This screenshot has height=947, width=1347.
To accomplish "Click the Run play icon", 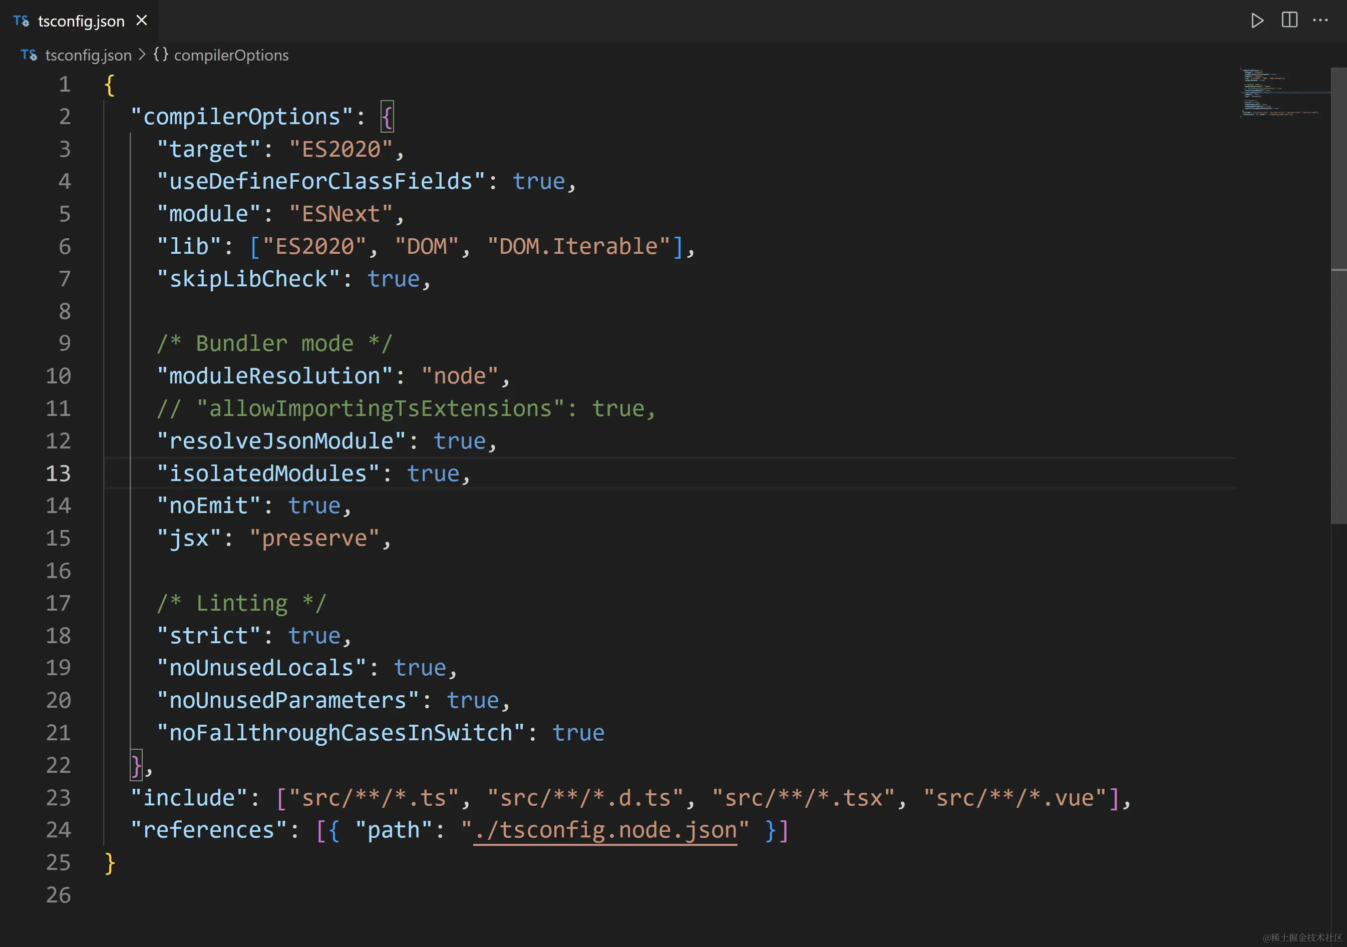I will point(1257,21).
